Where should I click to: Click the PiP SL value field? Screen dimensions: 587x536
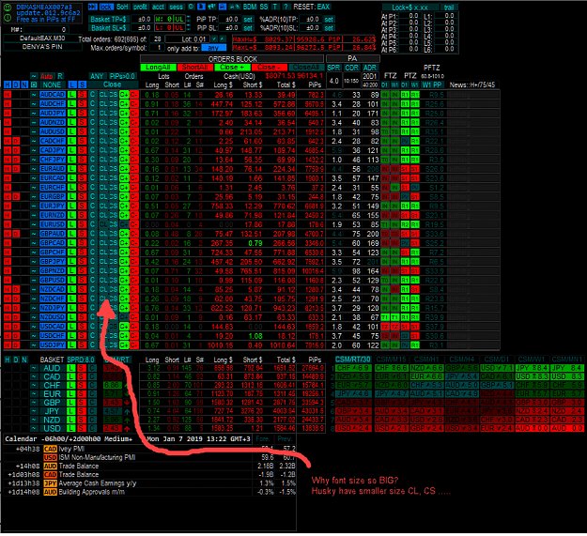pos(230,28)
